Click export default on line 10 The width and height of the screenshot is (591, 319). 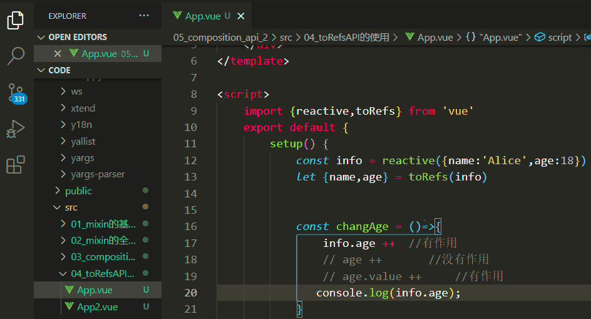pyautogui.click(x=289, y=128)
